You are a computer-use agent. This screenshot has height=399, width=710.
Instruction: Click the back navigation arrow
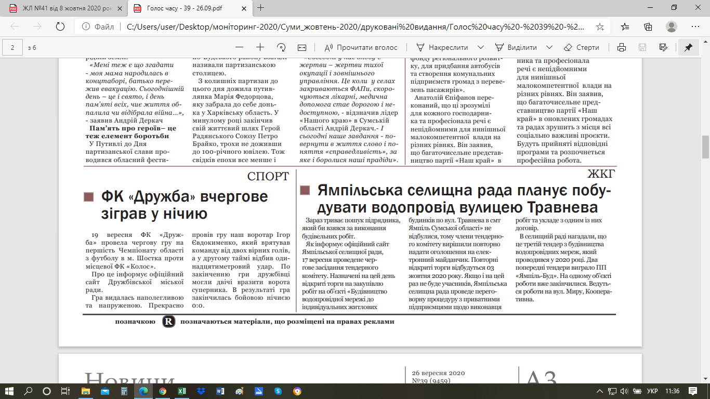tap(15, 26)
